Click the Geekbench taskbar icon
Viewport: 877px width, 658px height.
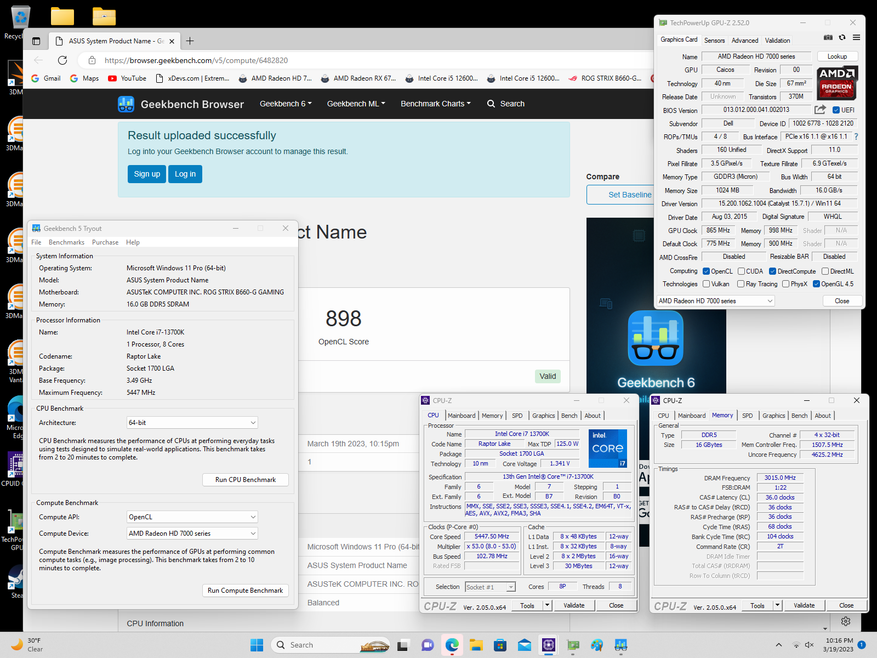pyautogui.click(x=621, y=645)
